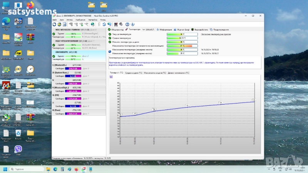Open the Настройки menu

point(93,19)
